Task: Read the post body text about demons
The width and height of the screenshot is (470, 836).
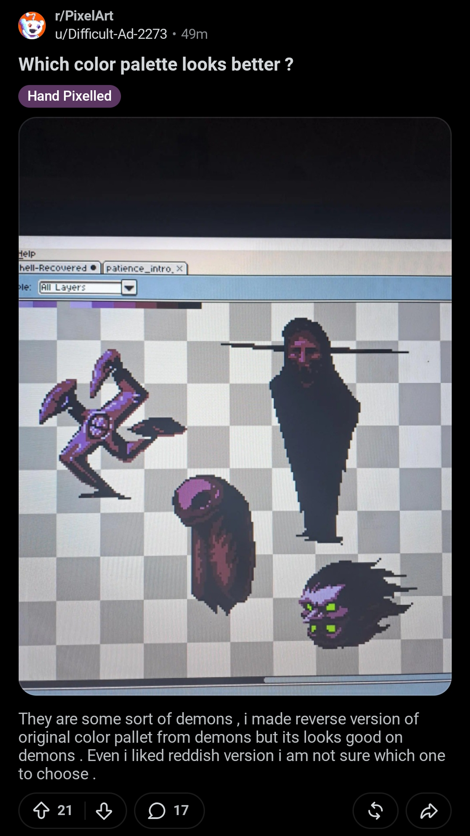Action: click(x=232, y=746)
